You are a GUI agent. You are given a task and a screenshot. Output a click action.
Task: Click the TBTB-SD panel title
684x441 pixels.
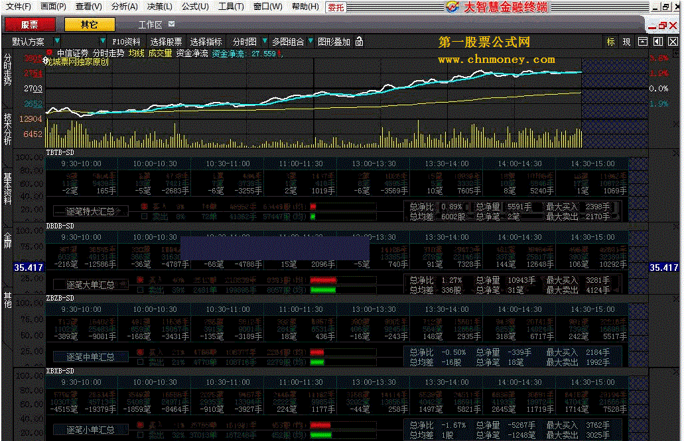pyautogui.click(x=60, y=152)
